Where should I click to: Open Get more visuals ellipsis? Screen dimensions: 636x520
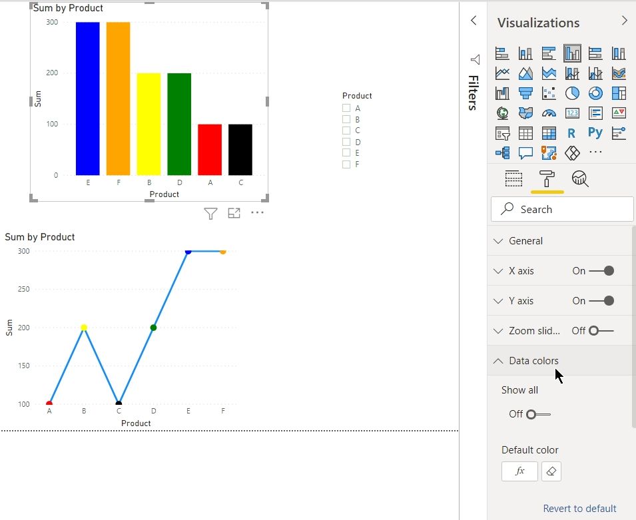point(595,152)
